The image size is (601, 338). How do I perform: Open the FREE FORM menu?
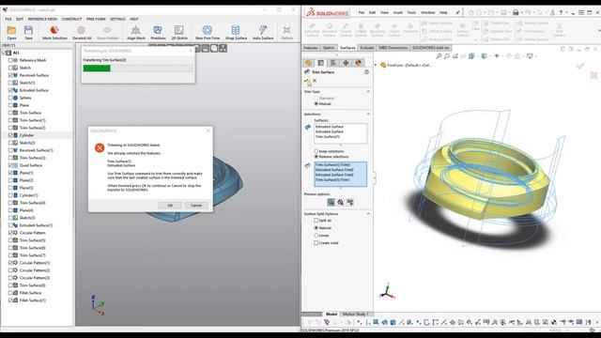[96, 19]
